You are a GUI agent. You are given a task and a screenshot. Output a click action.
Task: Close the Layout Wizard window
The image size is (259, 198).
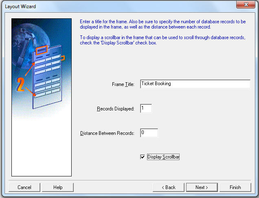[x=246, y=4]
